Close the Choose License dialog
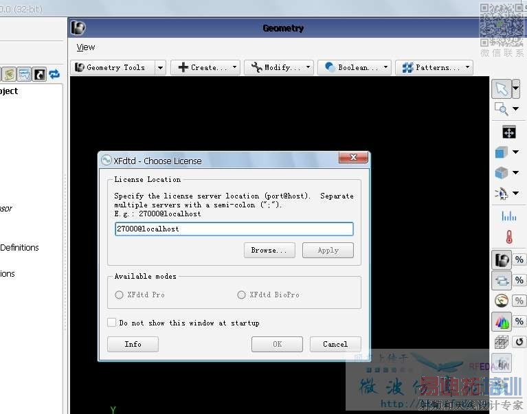527x414 pixels. point(353,157)
